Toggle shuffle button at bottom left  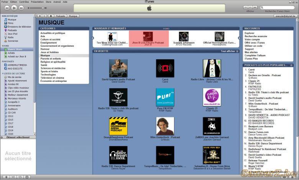click(13, 177)
